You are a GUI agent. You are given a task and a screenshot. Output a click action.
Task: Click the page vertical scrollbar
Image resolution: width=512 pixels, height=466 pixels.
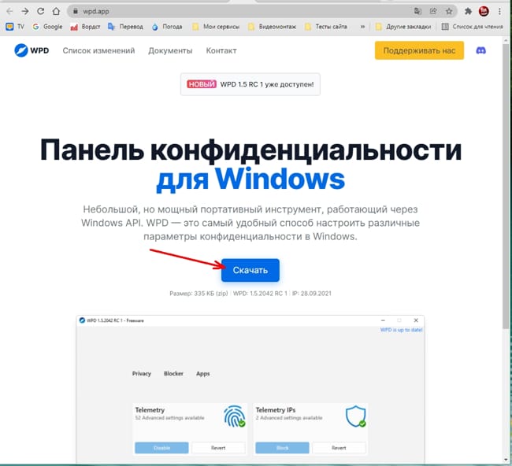[x=506, y=186]
